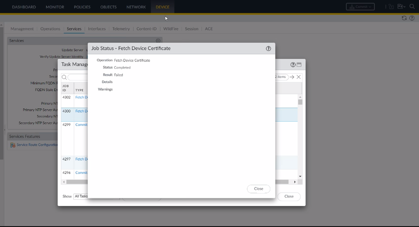The image size is (419, 227).
Task: Open the Interfaces sub-tab
Action: point(97,29)
